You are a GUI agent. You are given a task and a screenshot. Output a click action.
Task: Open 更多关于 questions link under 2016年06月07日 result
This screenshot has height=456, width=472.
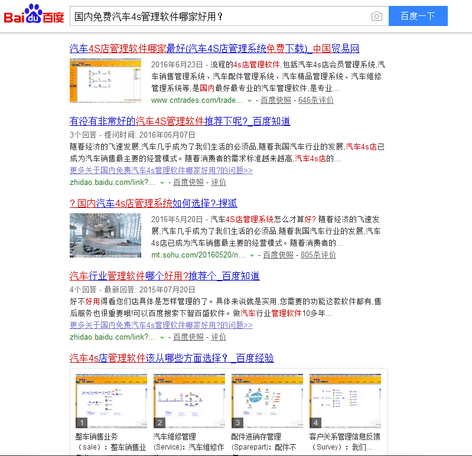coord(161,170)
